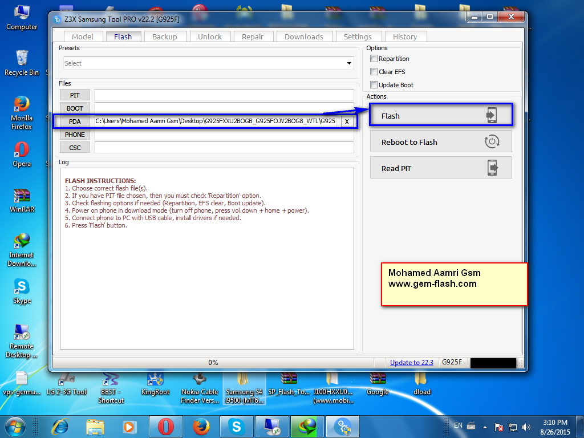Click the PHONE file path field

224,135
